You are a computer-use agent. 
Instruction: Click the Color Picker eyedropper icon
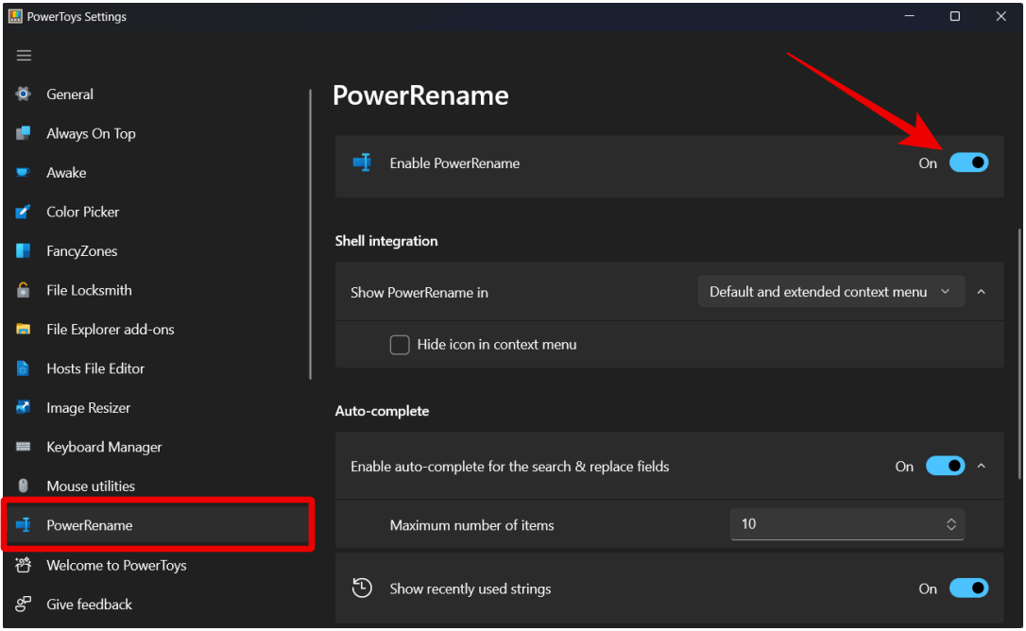(x=24, y=212)
